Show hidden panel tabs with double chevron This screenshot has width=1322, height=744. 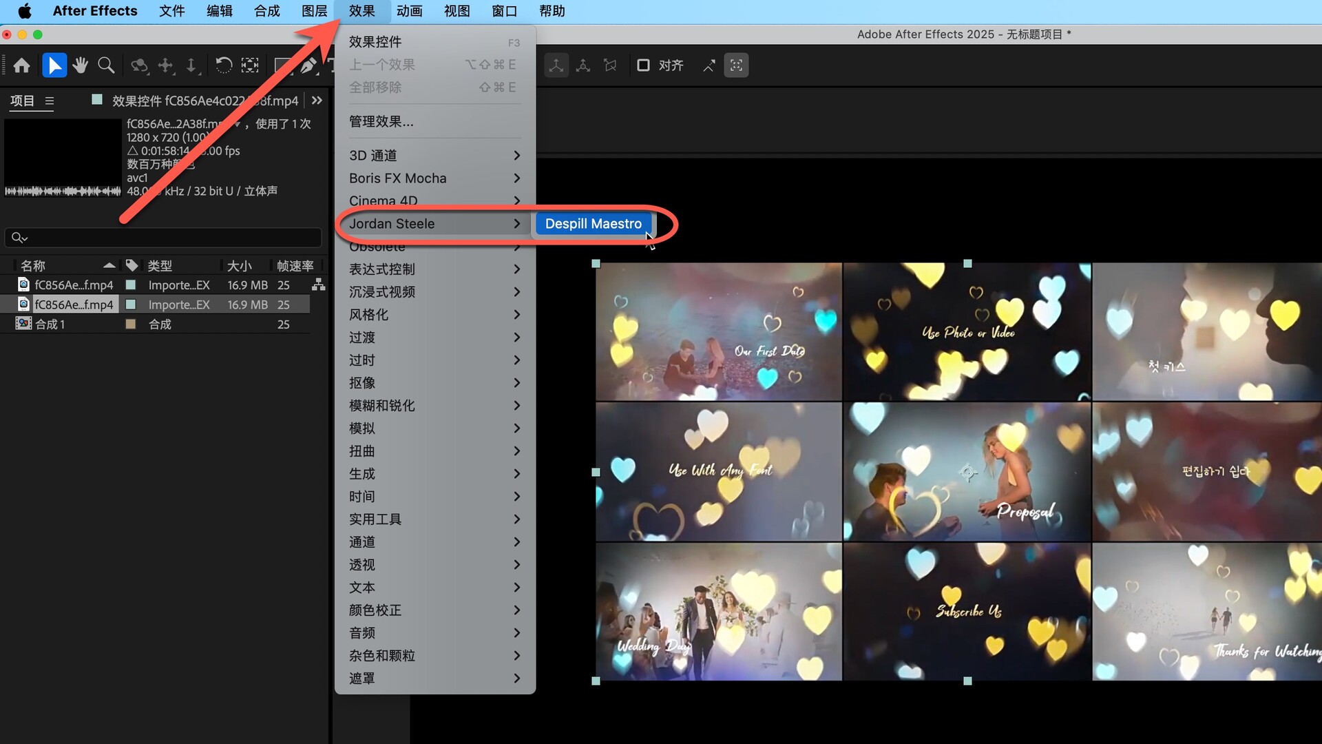pyautogui.click(x=317, y=101)
